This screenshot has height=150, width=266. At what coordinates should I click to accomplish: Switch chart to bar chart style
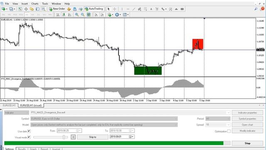point(58,15)
